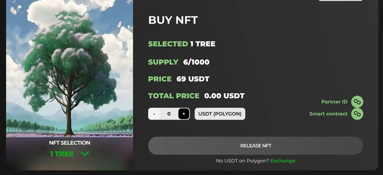Increase tree quantity with plus button
This screenshot has height=175, width=383.
click(184, 114)
